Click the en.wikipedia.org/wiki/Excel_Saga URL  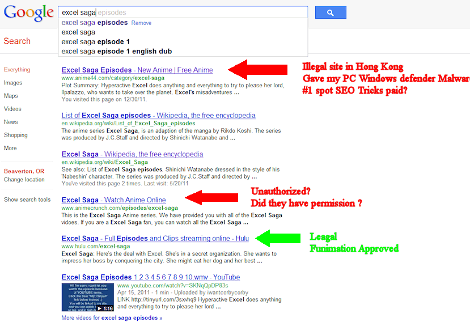click(105, 162)
